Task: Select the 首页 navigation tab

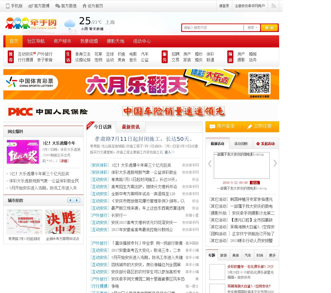Action: (14, 41)
